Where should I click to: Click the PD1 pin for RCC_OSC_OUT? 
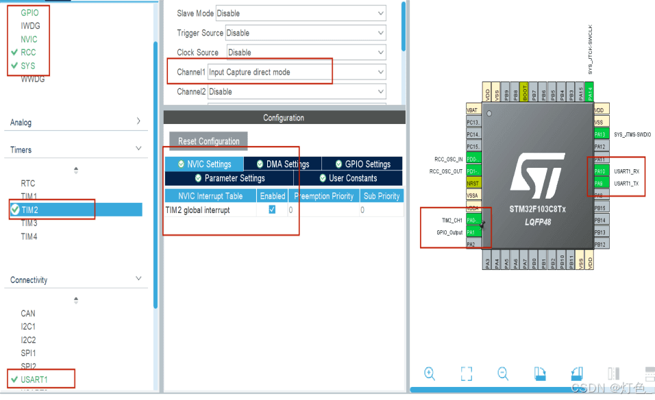pos(473,171)
